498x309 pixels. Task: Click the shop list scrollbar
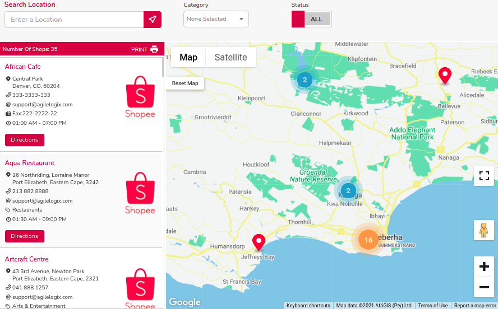tap(163, 67)
